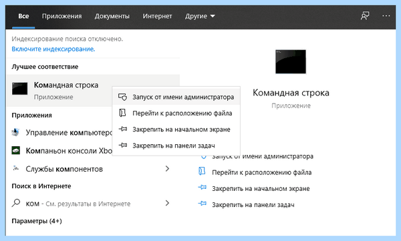Click Командная строка title in right pane
Screen dimensions: 401x241
pyautogui.click(x=291, y=93)
